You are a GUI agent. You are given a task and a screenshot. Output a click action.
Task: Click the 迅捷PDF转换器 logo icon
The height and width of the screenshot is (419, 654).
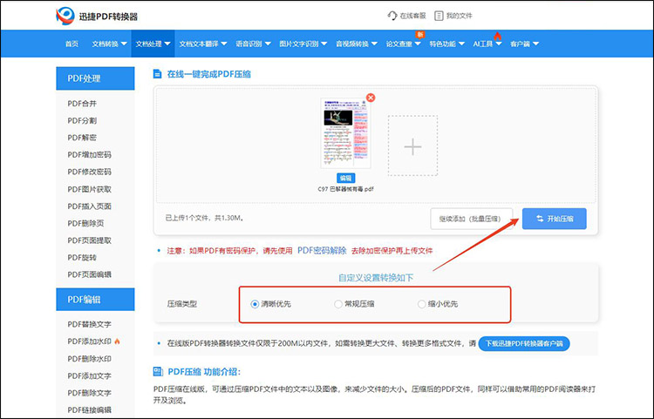click(x=65, y=16)
